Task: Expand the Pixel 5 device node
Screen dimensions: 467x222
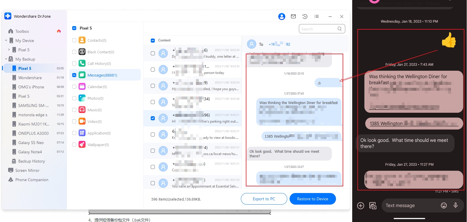Action: [x=9, y=50]
